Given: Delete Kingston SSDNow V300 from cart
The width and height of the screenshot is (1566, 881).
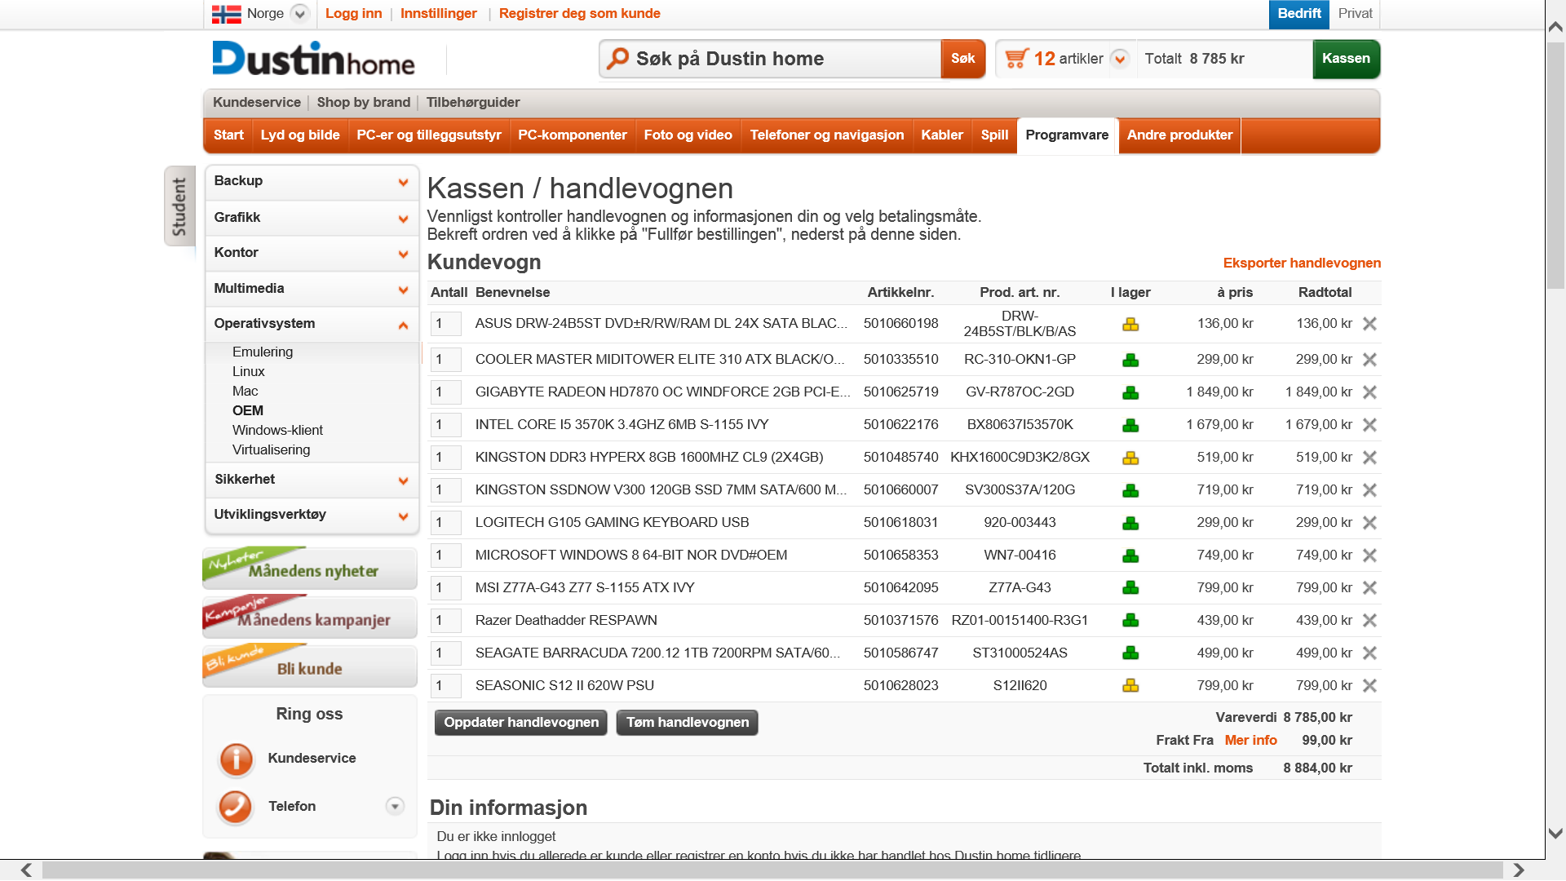Looking at the screenshot, I should (x=1369, y=490).
